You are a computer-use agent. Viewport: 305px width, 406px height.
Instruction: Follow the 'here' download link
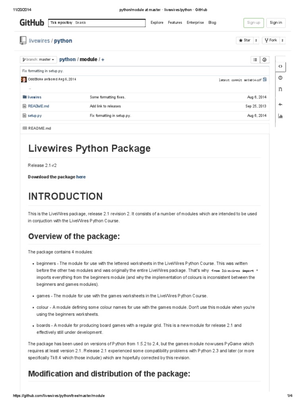click(x=81, y=177)
